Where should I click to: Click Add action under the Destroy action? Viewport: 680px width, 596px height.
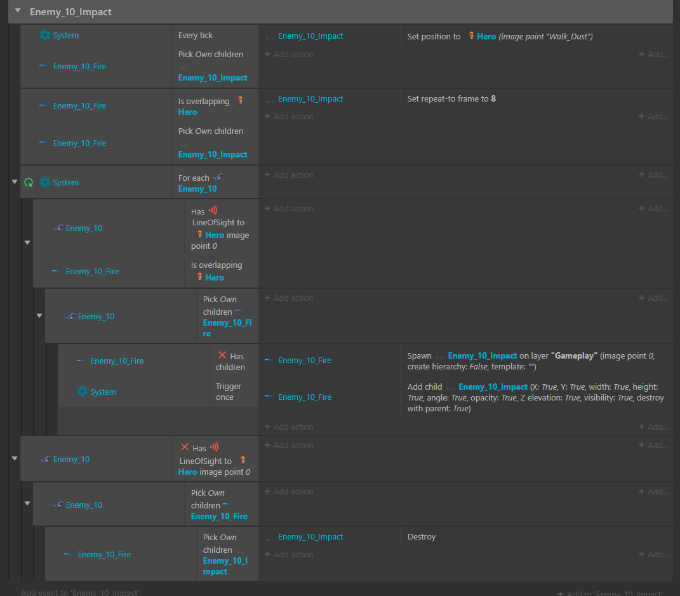(289, 555)
